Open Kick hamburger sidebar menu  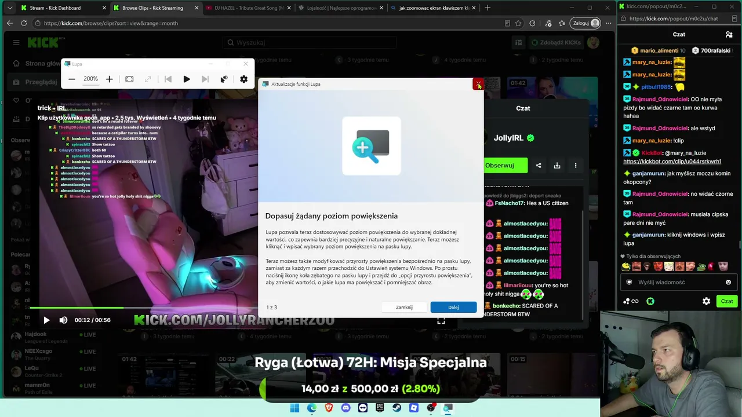point(16,42)
